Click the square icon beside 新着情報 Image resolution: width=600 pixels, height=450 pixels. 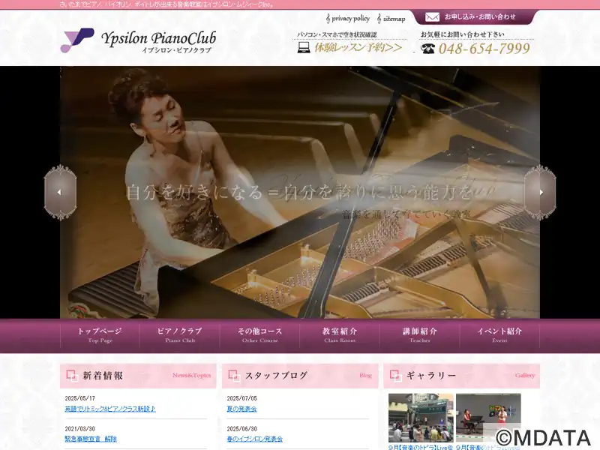(72, 376)
